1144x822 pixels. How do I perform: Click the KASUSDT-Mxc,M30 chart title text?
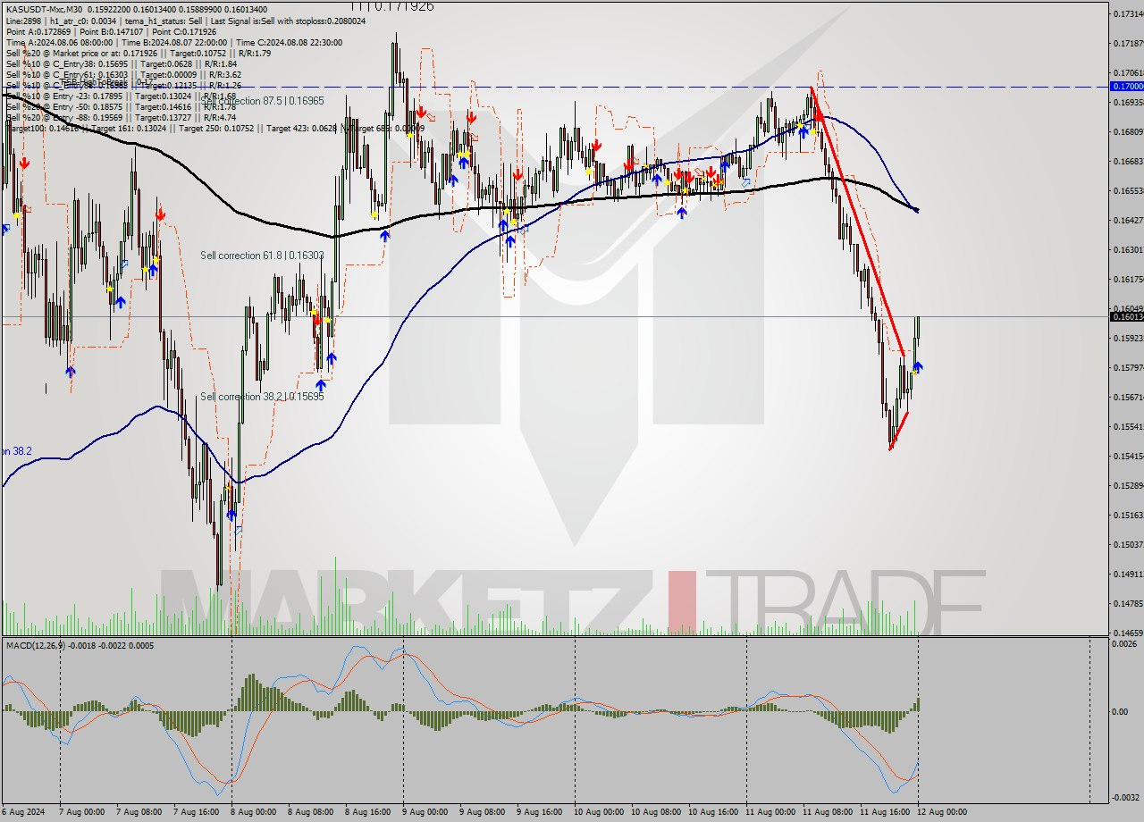click(x=45, y=9)
